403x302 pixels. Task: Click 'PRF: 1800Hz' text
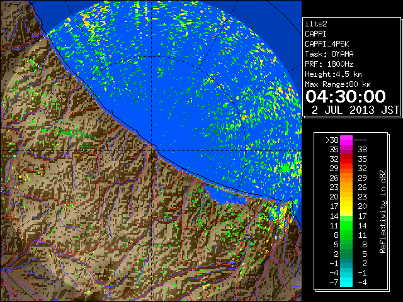point(329,64)
